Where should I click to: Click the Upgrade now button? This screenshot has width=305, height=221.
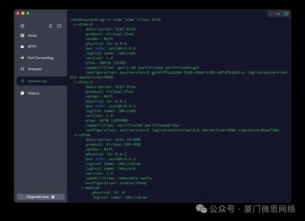click(x=41, y=197)
